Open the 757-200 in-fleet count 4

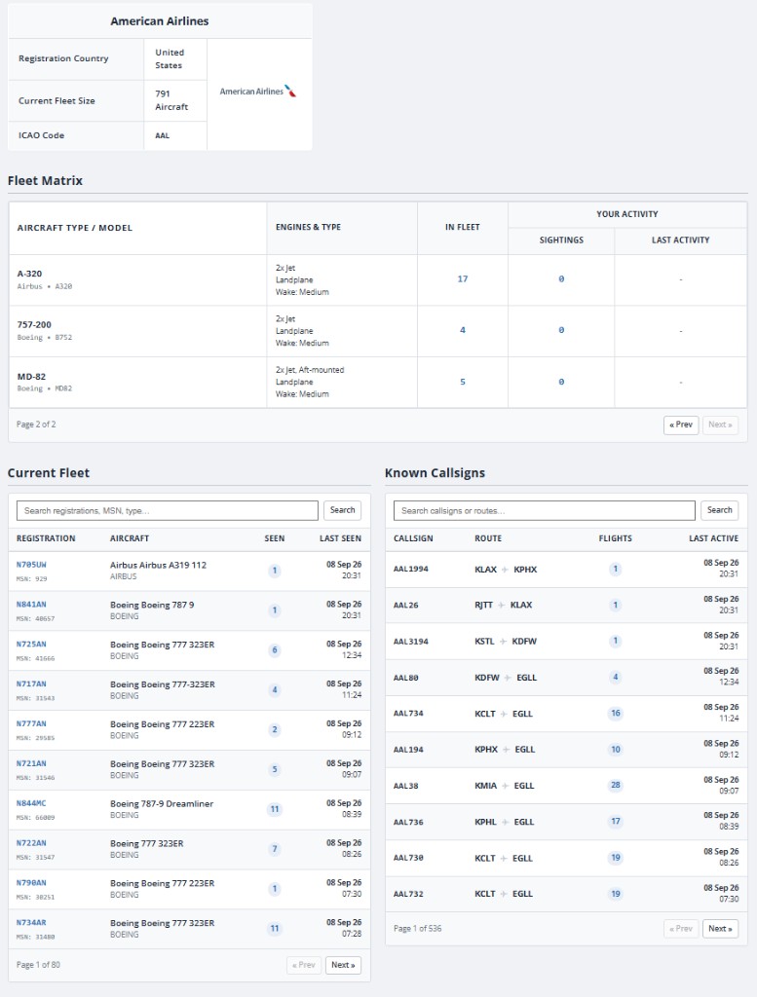click(x=463, y=330)
